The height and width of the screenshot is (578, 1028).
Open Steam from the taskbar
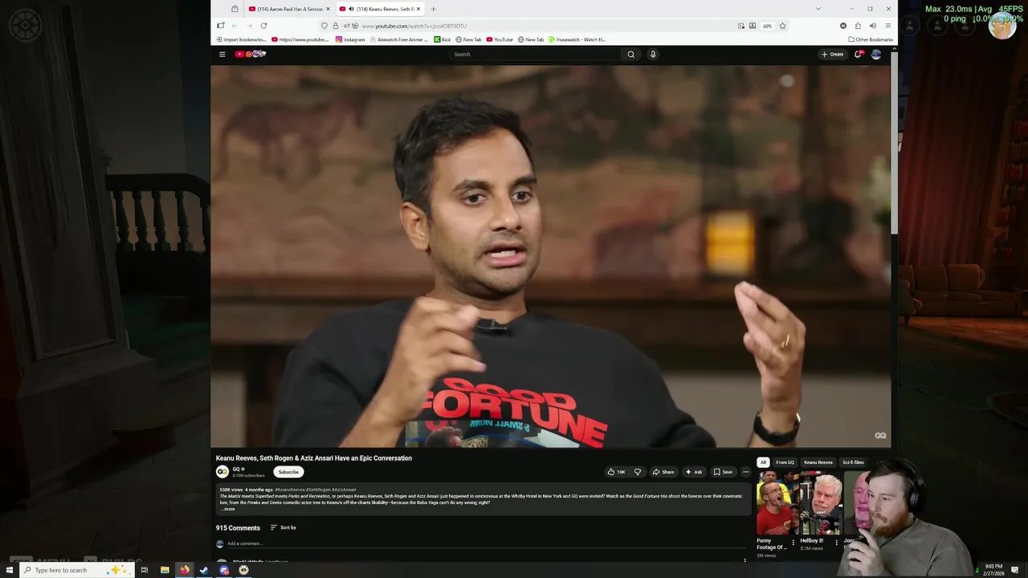pos(204,570)
